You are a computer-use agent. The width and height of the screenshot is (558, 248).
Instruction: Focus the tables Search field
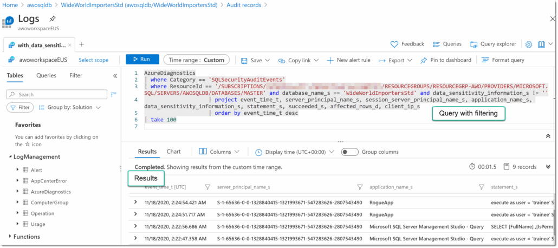57,94
